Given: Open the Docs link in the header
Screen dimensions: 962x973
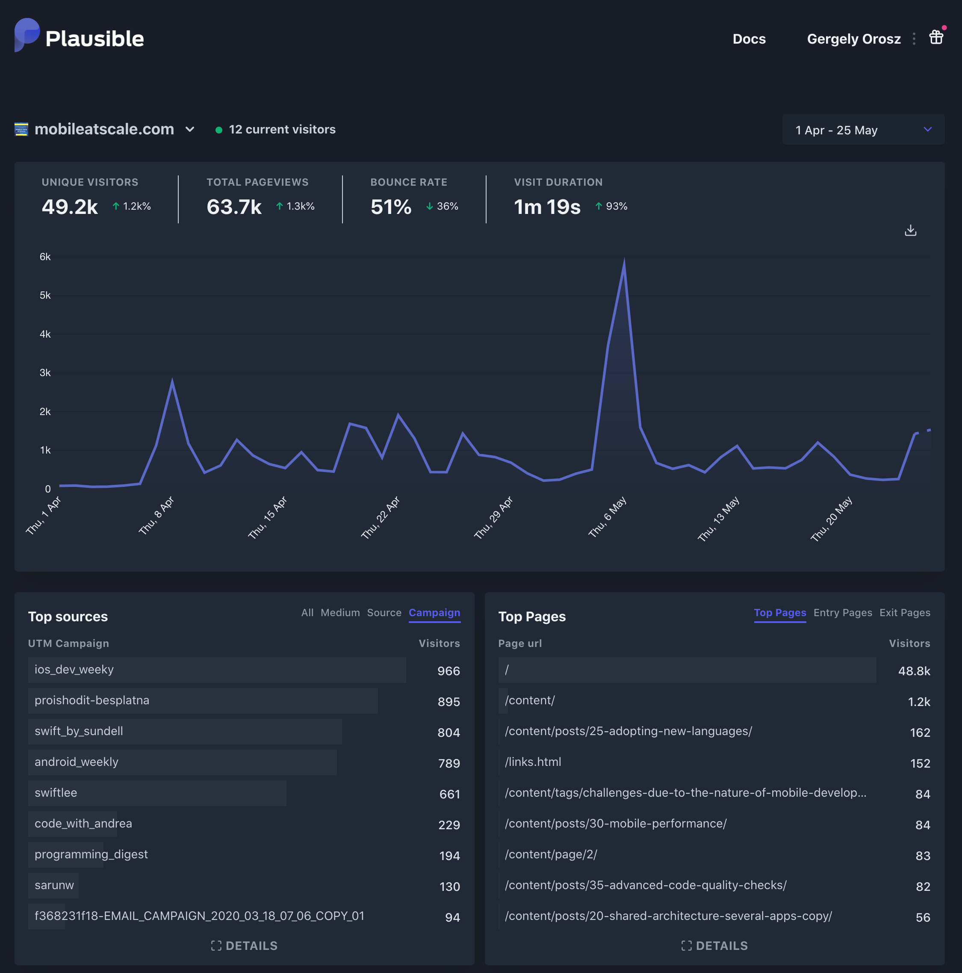Looking at the screenshot, I should pyautogui.click(x=749, y=39).
